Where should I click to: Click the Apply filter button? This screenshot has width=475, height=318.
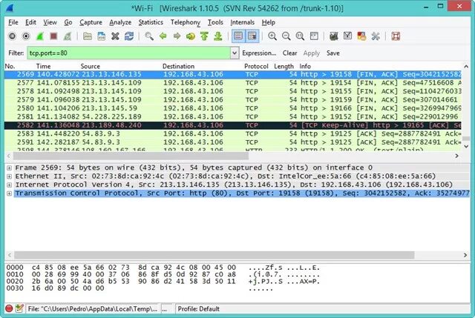click(x=311, y=53)
